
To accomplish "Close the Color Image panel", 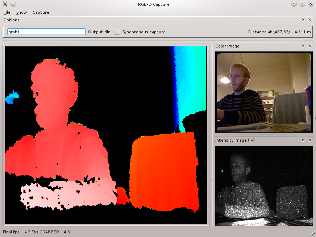I will 310,46.
